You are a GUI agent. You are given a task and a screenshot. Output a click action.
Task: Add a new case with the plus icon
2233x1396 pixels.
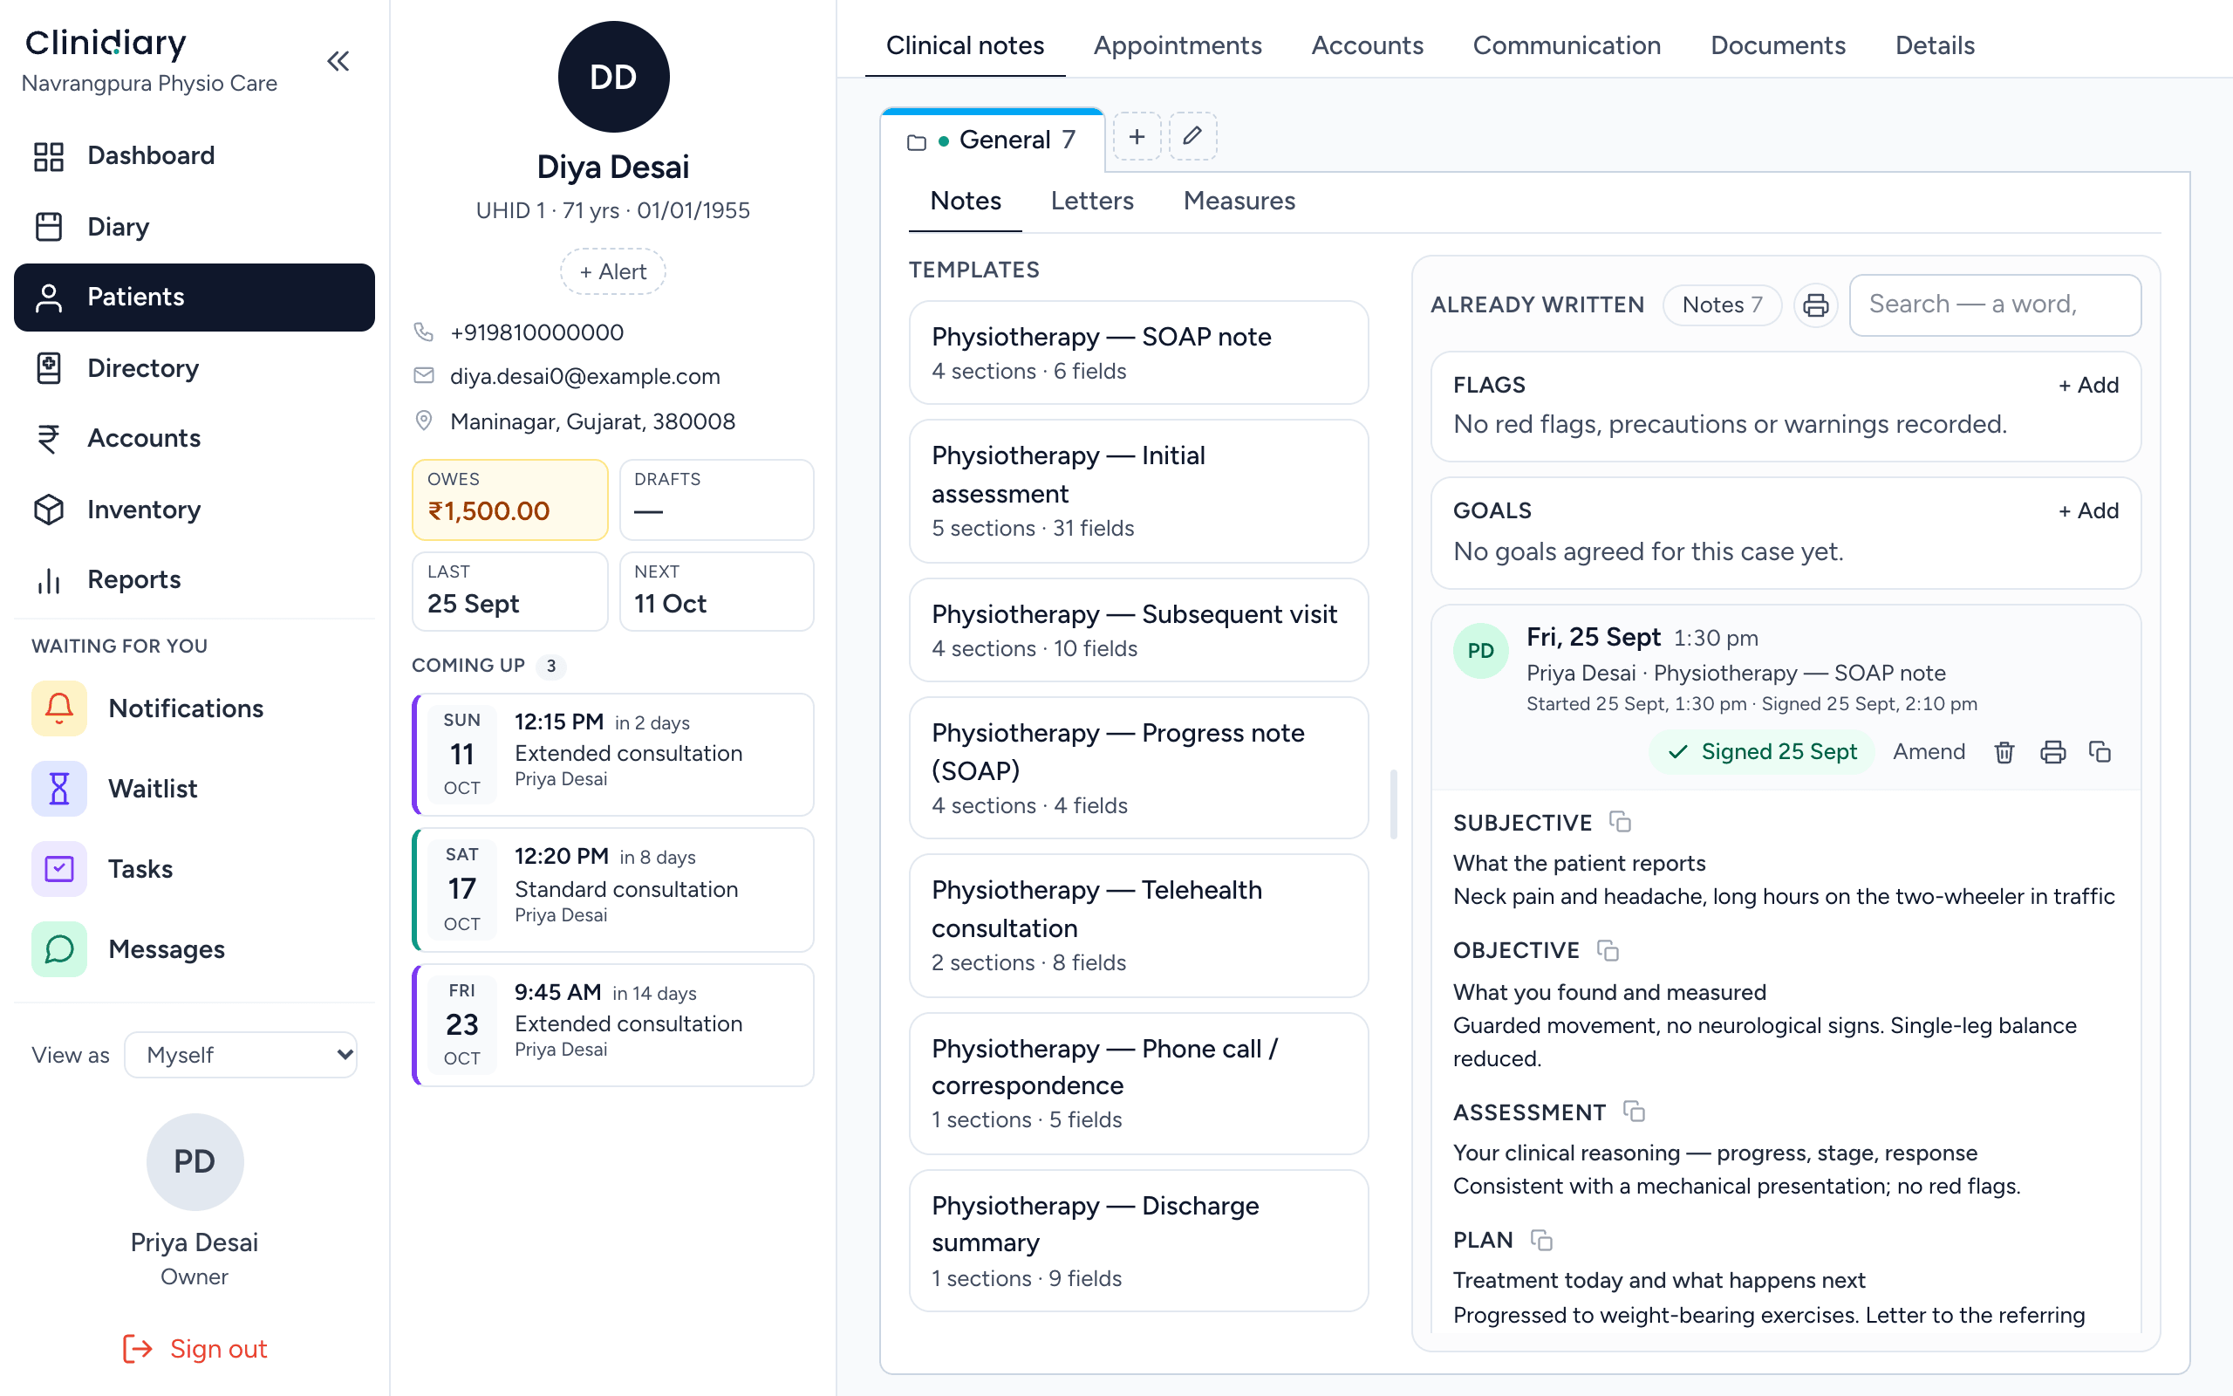pos(1137,137)
